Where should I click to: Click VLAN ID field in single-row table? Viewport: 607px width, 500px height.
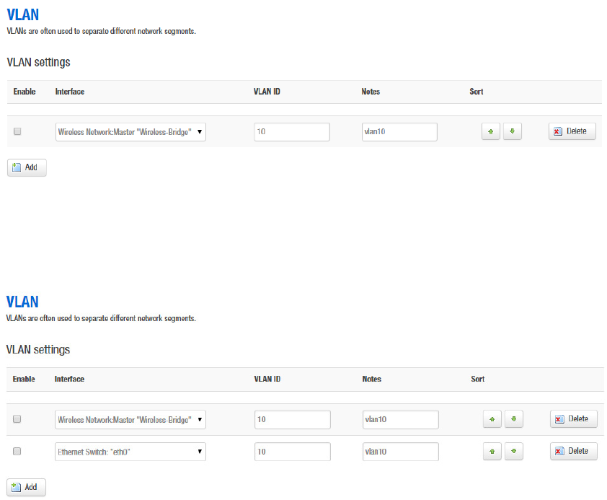291,132
